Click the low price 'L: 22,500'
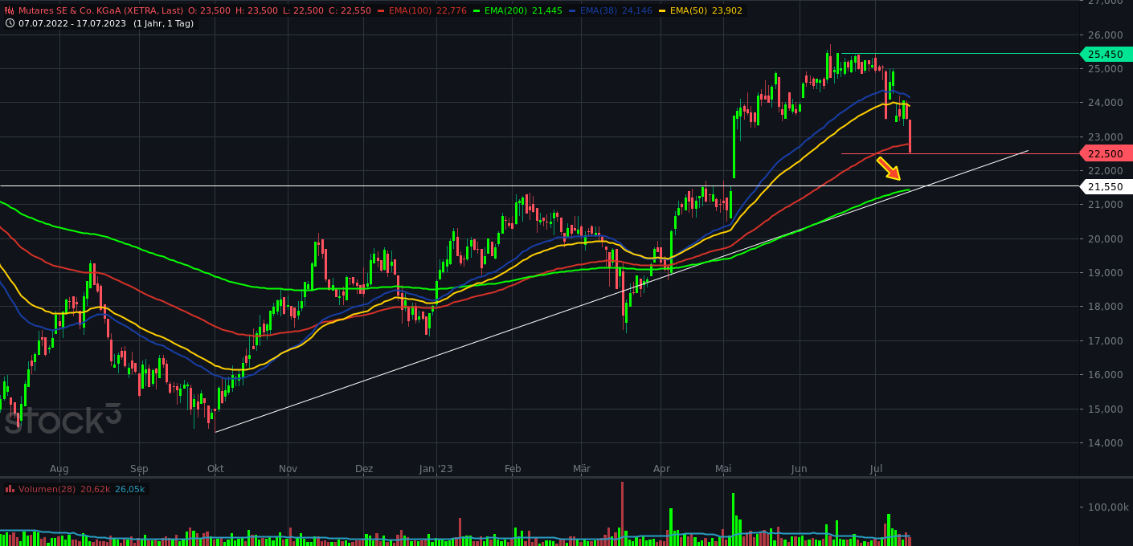The image size is (1133, 546). pyautogui.click(x=303, y=10)
